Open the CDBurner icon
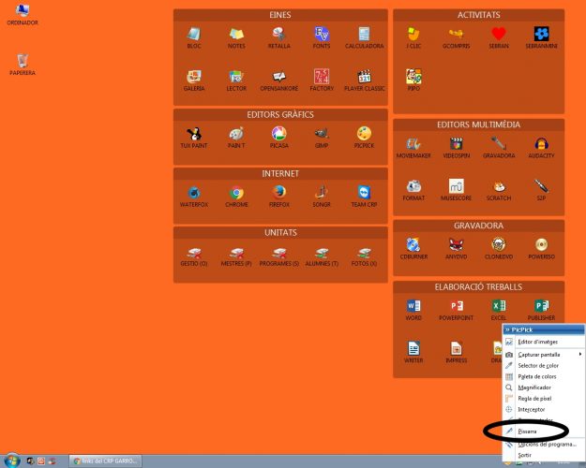The height and width of the screenshot is (468, 586). (x=413, y=246)
